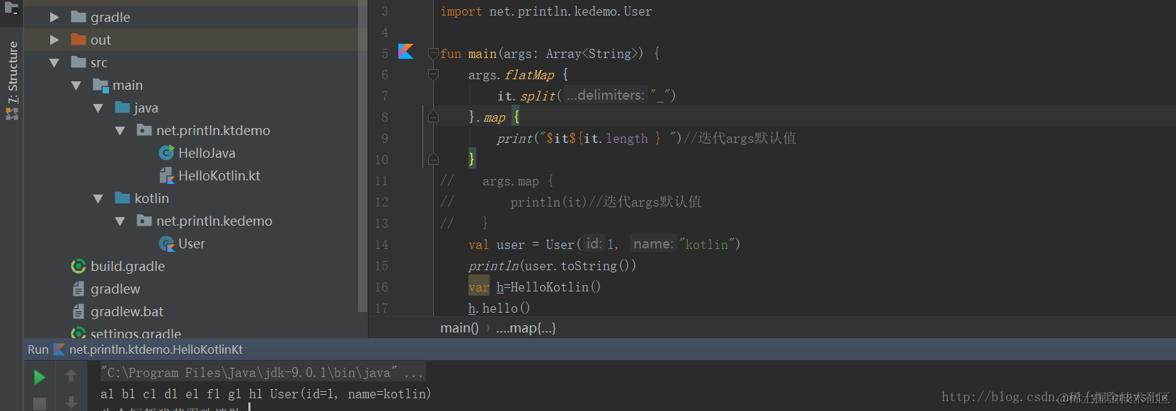Screen dimensions: 1176x411
Task: Fold the main function at line 5
Action: (x=433, y=53)
